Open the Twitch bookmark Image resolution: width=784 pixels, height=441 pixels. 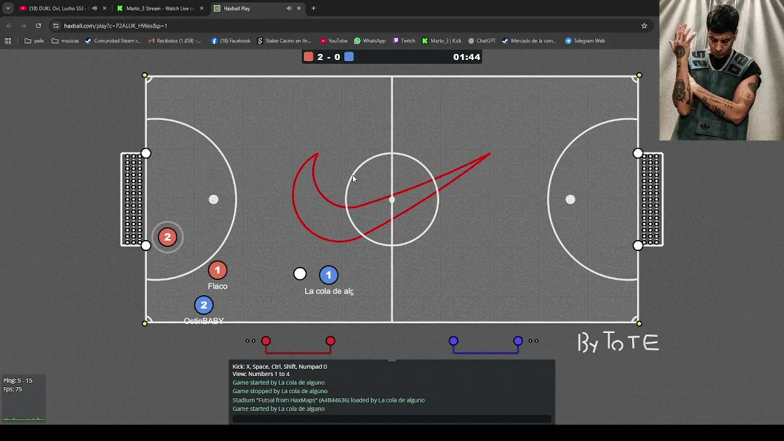(x=404, y=41)
